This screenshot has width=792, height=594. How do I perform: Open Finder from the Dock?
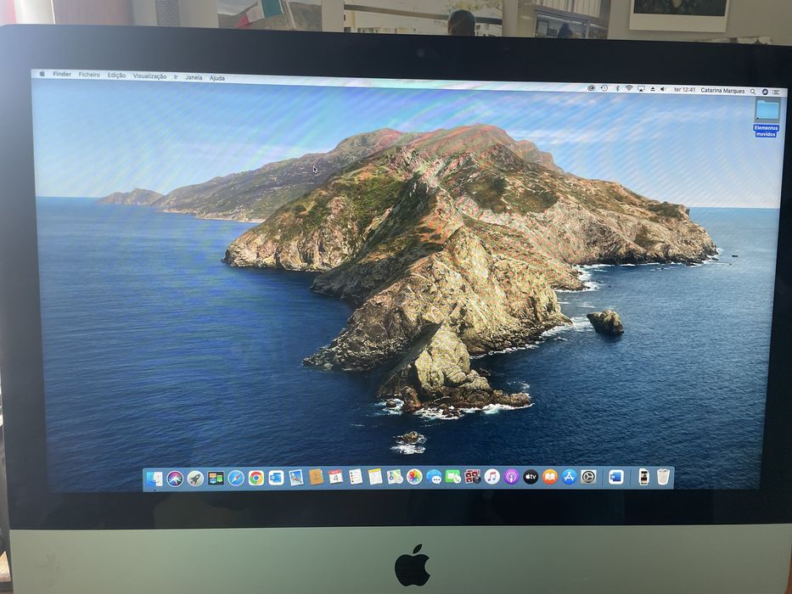coord(154,479)
